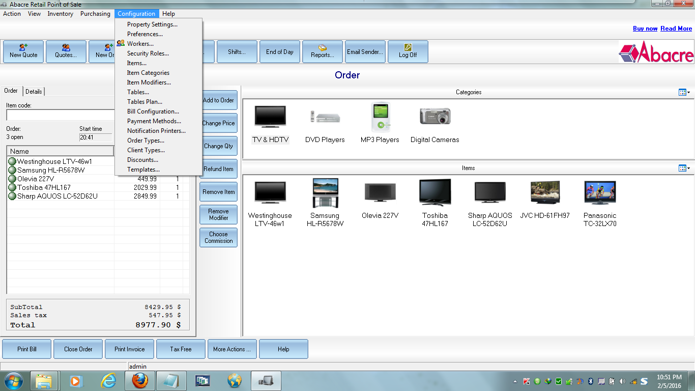Select Sharp AQUOS LC-52D62U order row
695x391 pixels.
coord(98,196)
